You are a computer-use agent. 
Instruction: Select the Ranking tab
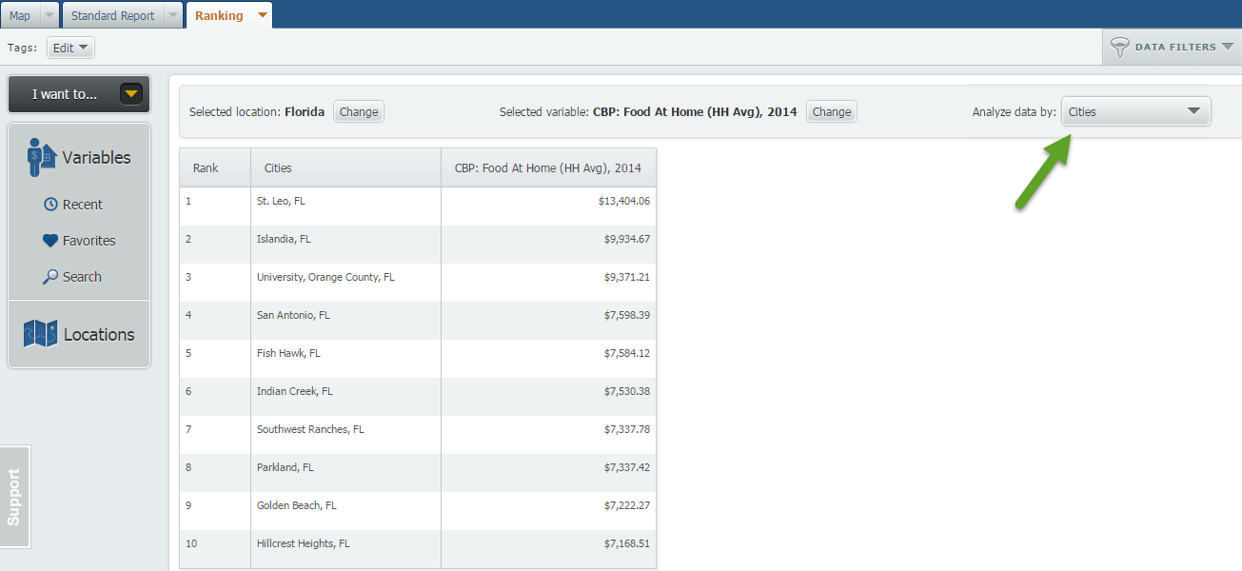(219, 15)
